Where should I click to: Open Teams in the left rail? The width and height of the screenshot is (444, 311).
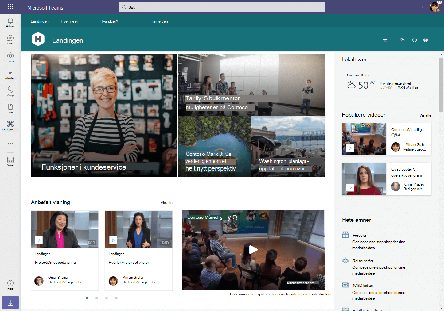click(x=10, y=57)
